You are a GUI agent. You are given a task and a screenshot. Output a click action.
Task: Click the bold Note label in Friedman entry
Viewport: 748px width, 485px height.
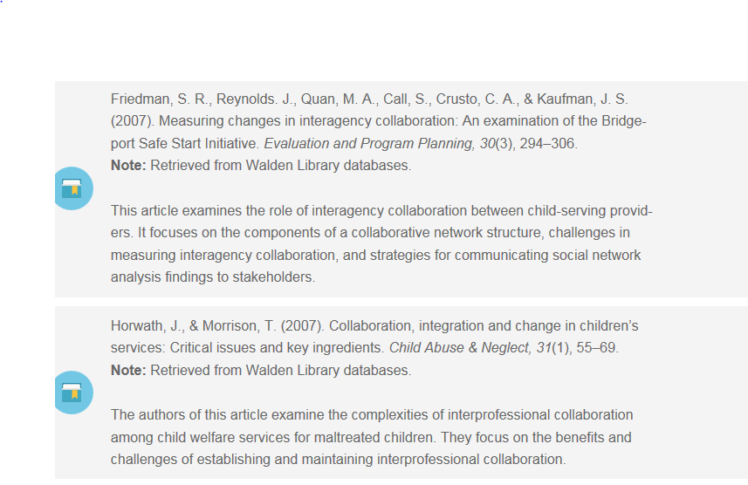128,166
